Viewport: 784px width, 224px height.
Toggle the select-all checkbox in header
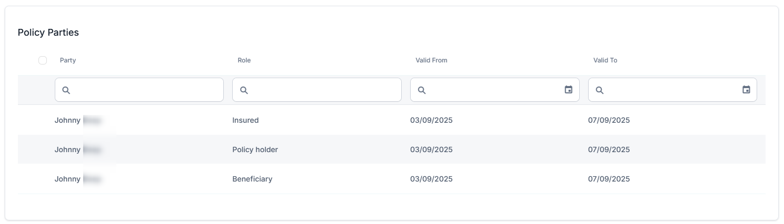click(43, 60)
